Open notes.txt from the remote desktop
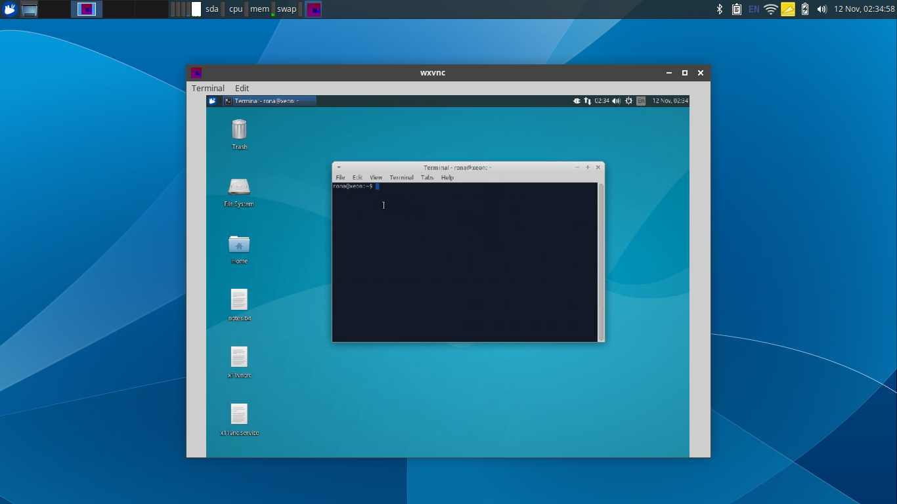Image resolution: width=897 pixels, height=504 pixels. coord(238,299)
